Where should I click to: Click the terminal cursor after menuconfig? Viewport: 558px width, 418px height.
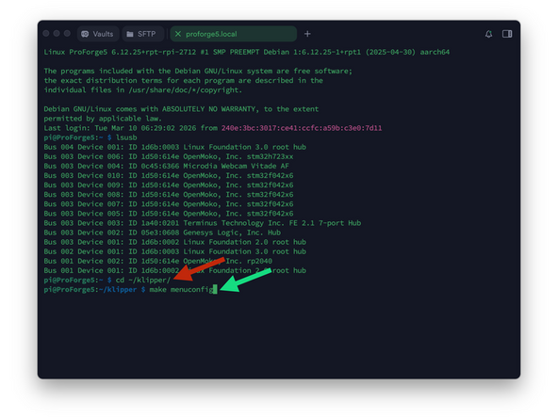point(215,290)
